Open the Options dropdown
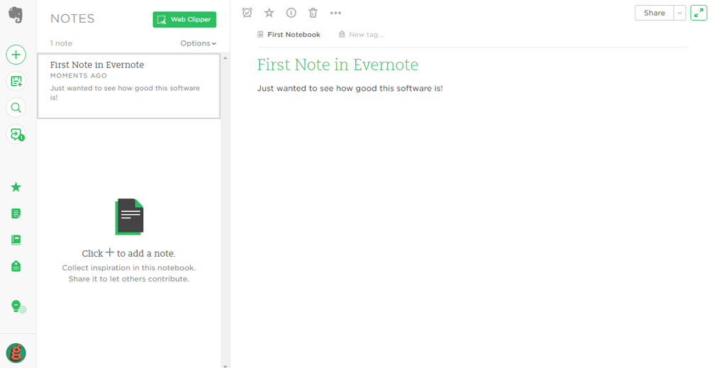716x368 pixels. [198, 43]
